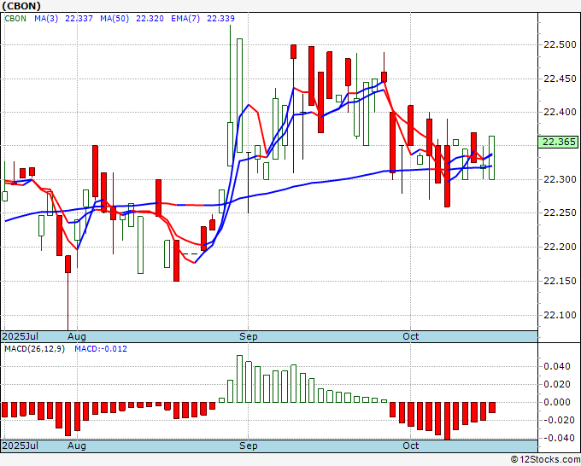Click the MACD(26,12,9) indicator label

point(34,349)
